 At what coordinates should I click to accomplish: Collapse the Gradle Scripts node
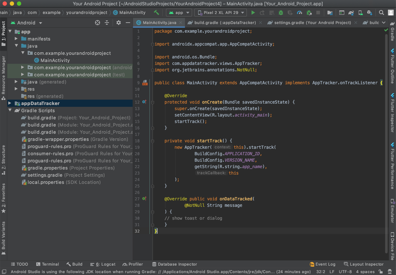coord(10,110)
